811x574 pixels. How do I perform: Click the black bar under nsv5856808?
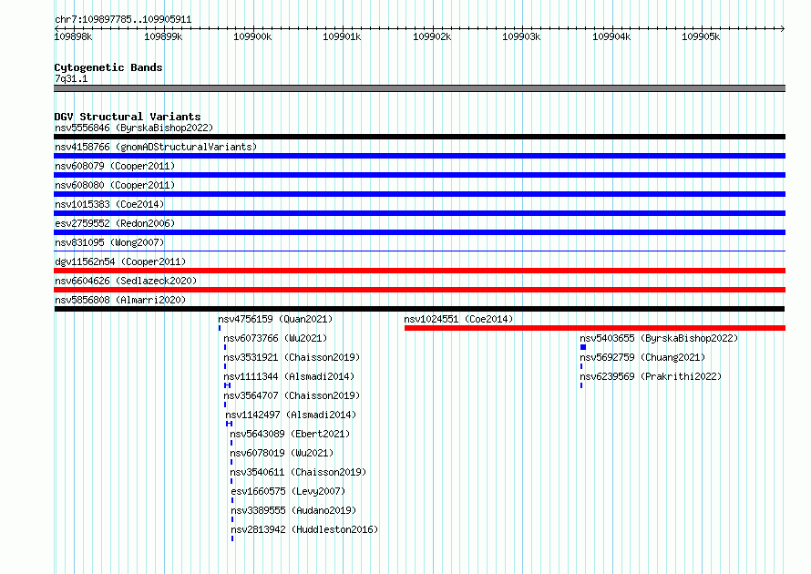[x=419, y=309]
